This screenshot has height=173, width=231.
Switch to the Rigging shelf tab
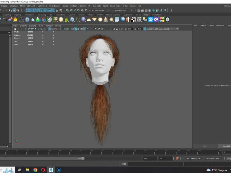pos(18,15)
